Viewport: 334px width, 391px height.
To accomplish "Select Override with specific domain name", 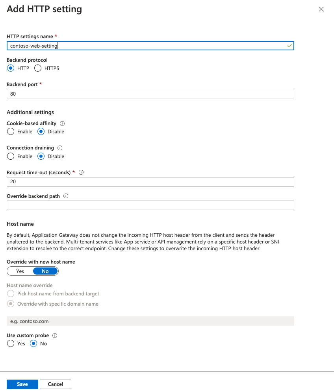I will coord(10,303).
